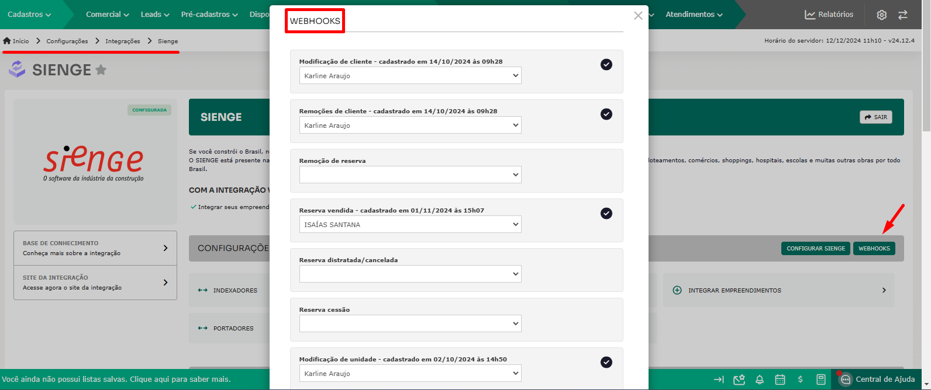Open the starred mail icon in bottom bar

[x=739, y=379]
